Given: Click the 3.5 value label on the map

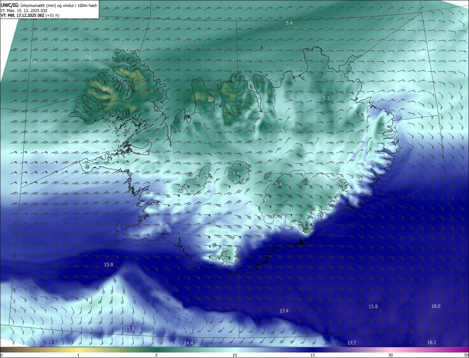Looking at the screenshot, I should coord(211,100).
